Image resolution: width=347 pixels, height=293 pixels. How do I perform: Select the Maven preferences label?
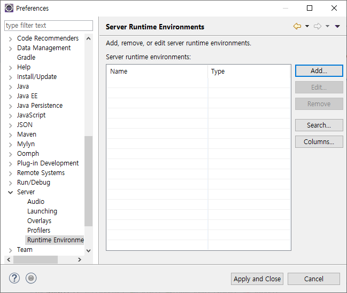click(x=27, y=134)
